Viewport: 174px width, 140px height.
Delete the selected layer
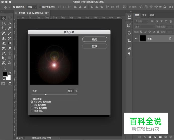click(x=170, y=137)
